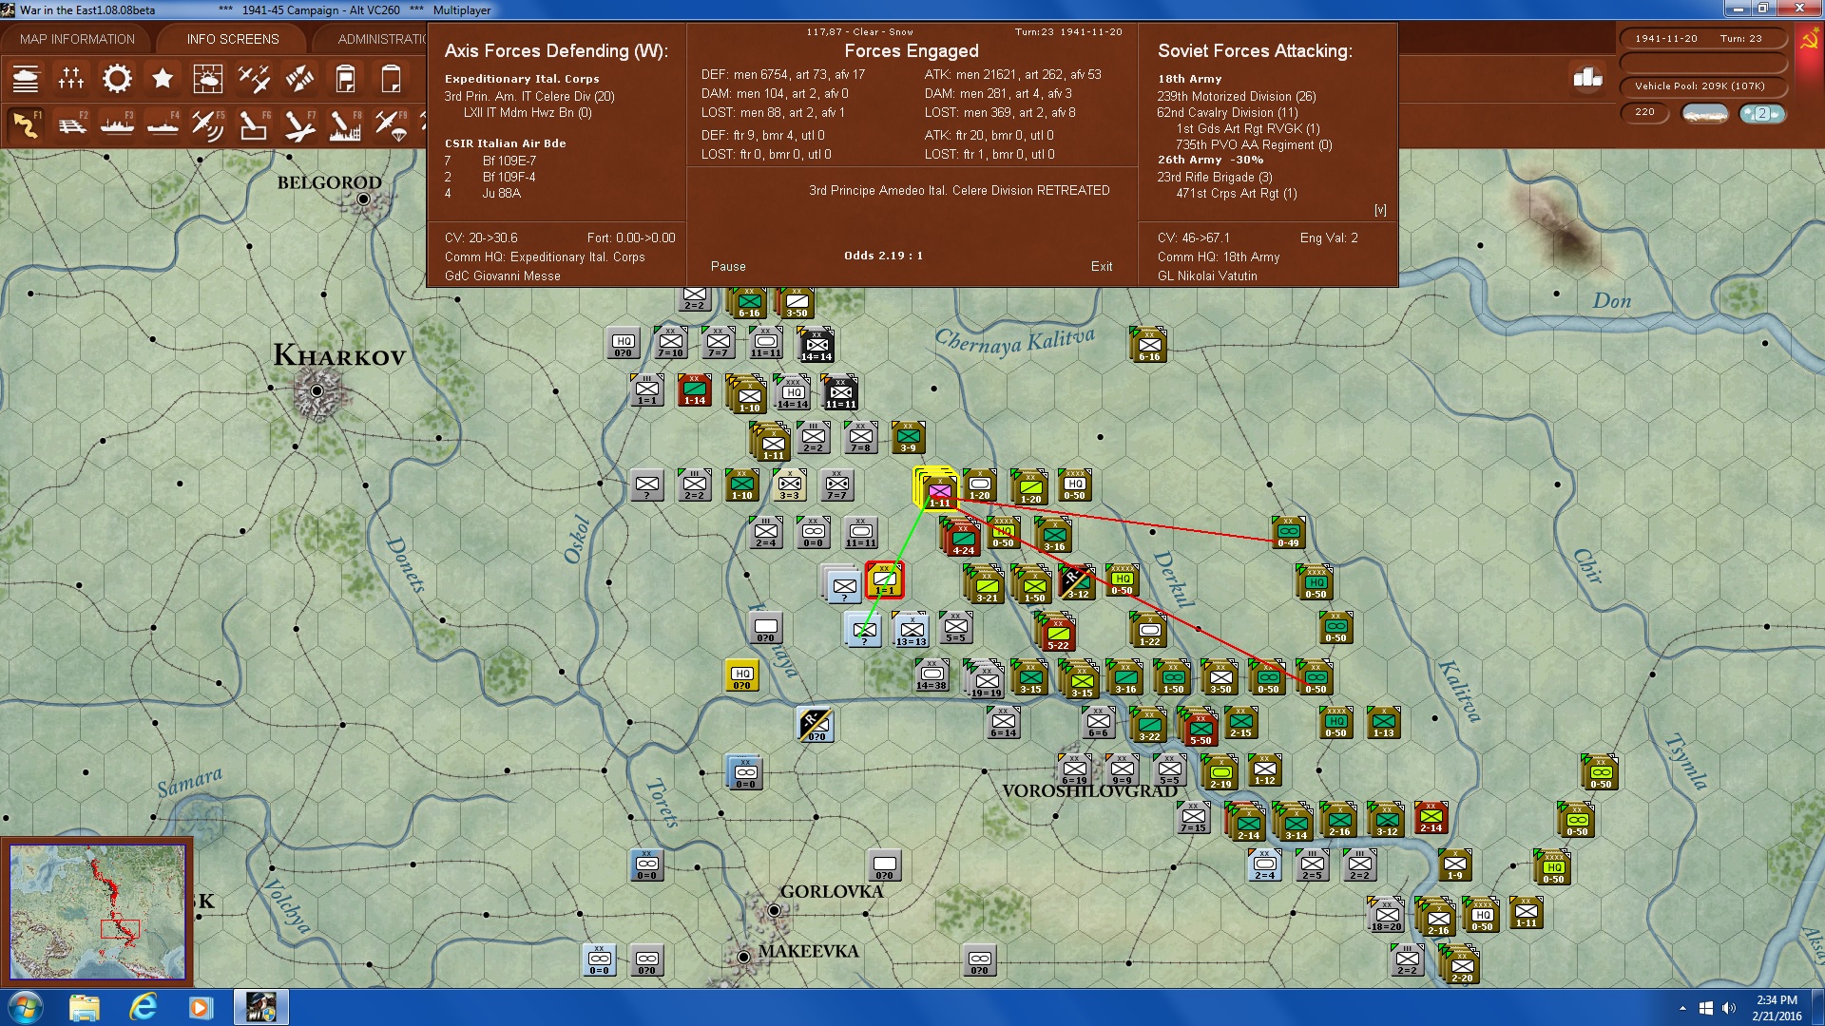Image resolution: width=1825 pixels, height=1026 pixels.
Task: Select the Axis 18=20 infantry counter
Action: point(1386,916)
